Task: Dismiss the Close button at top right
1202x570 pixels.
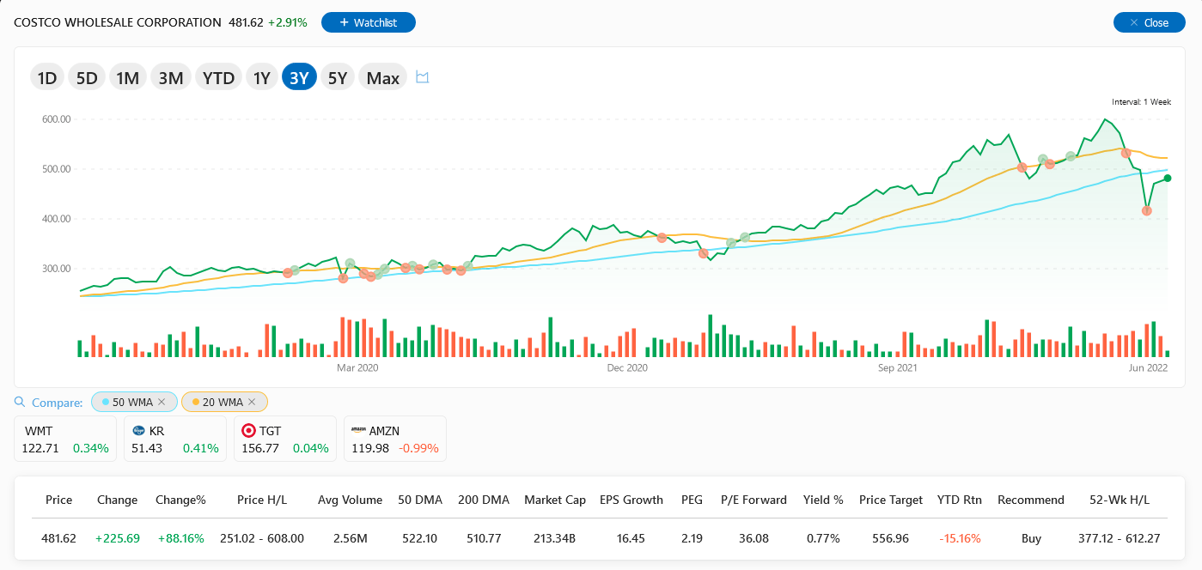Action: point(1149,22)
